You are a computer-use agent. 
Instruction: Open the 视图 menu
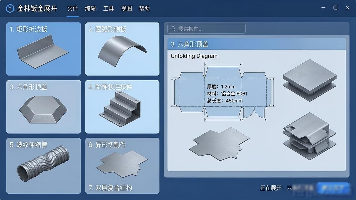pyautogui.click(x=126, y=9)
